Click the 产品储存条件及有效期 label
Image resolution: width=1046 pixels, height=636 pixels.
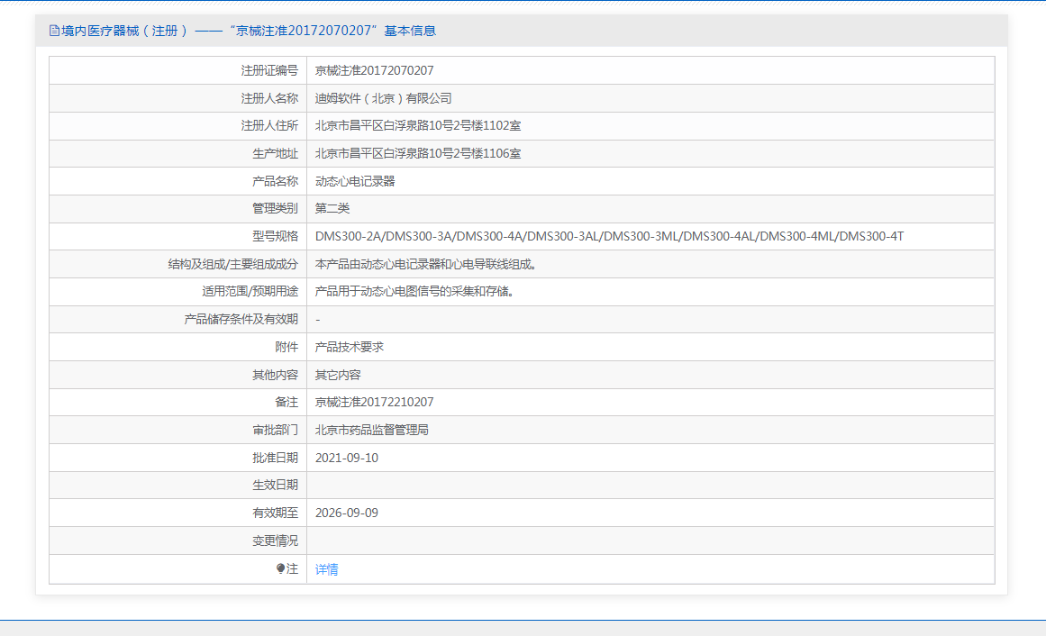coord(241,320)
